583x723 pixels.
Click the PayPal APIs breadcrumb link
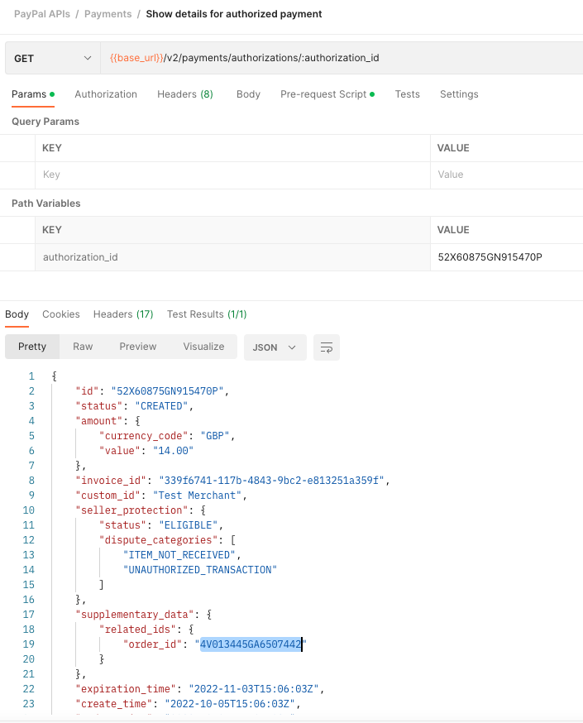coord(42,14)
